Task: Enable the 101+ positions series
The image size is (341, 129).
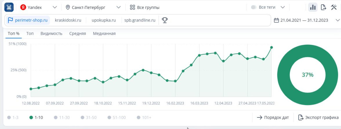Action: coord(144,117)
